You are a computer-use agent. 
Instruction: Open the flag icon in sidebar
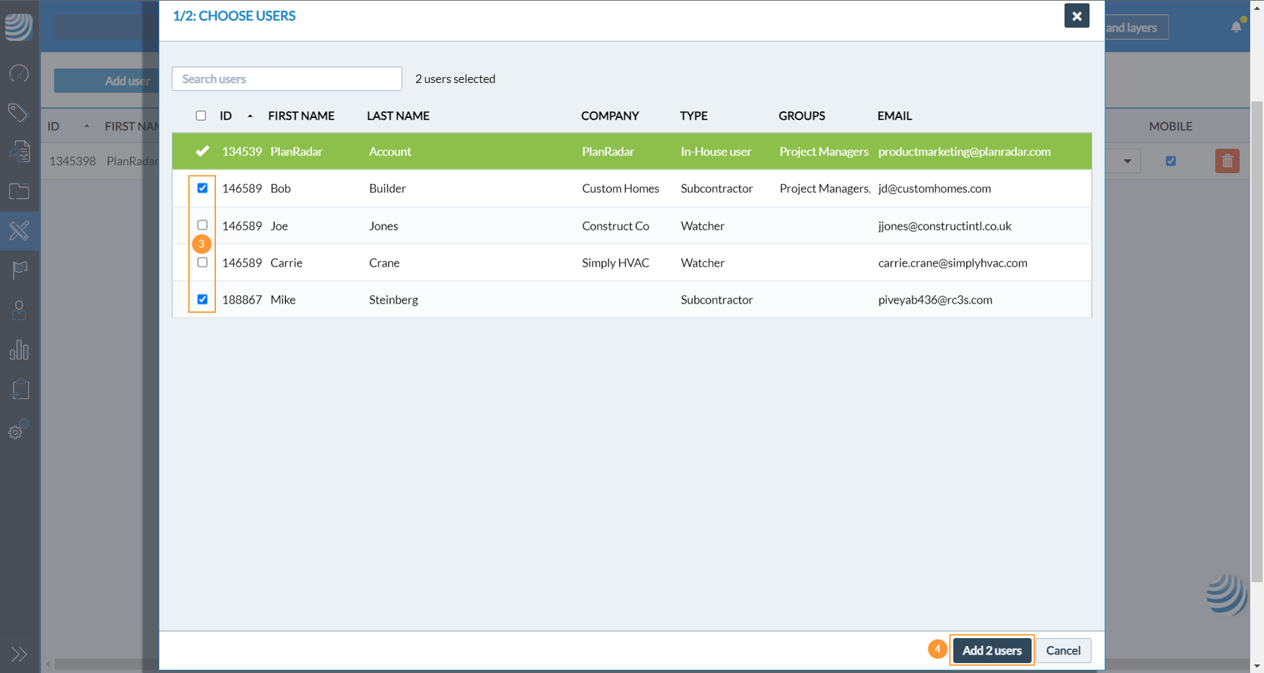19,269
